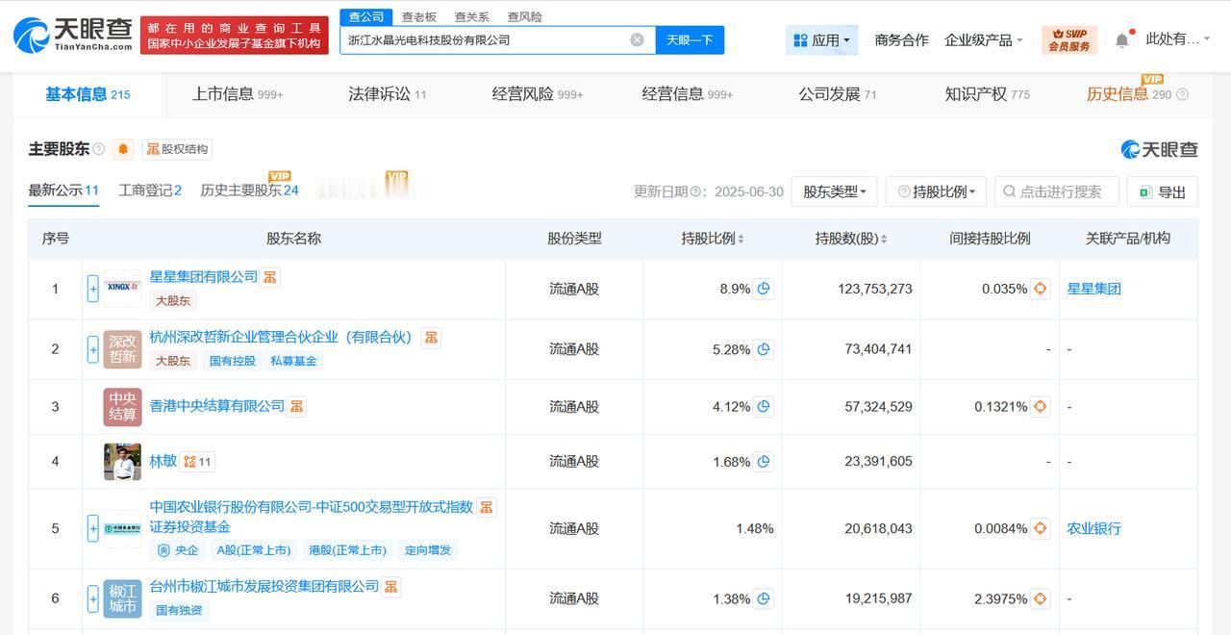Click the 天眼一下 search button
Screen dimensions: 1231x635
pos(690,39)
